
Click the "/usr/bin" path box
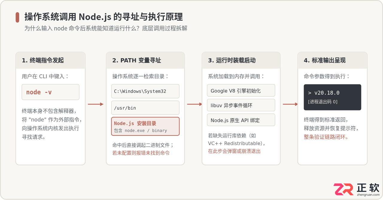[x=145, y=108]
